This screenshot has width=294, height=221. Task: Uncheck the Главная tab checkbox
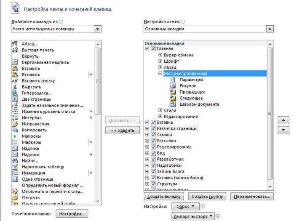coord(153,49)
